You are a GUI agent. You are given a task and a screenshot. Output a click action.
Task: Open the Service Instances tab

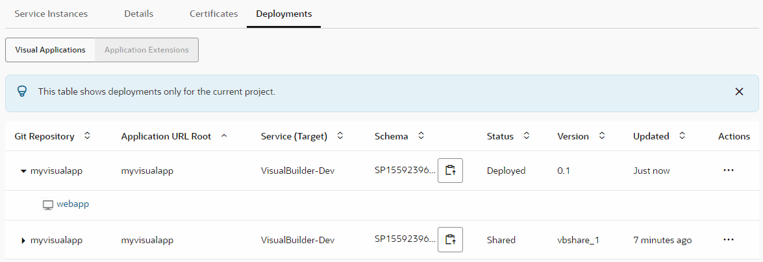pyautogui.click(x=51, y=14)
